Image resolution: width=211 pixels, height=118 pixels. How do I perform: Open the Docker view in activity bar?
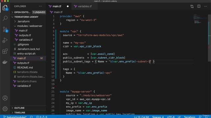click(5, 62)
